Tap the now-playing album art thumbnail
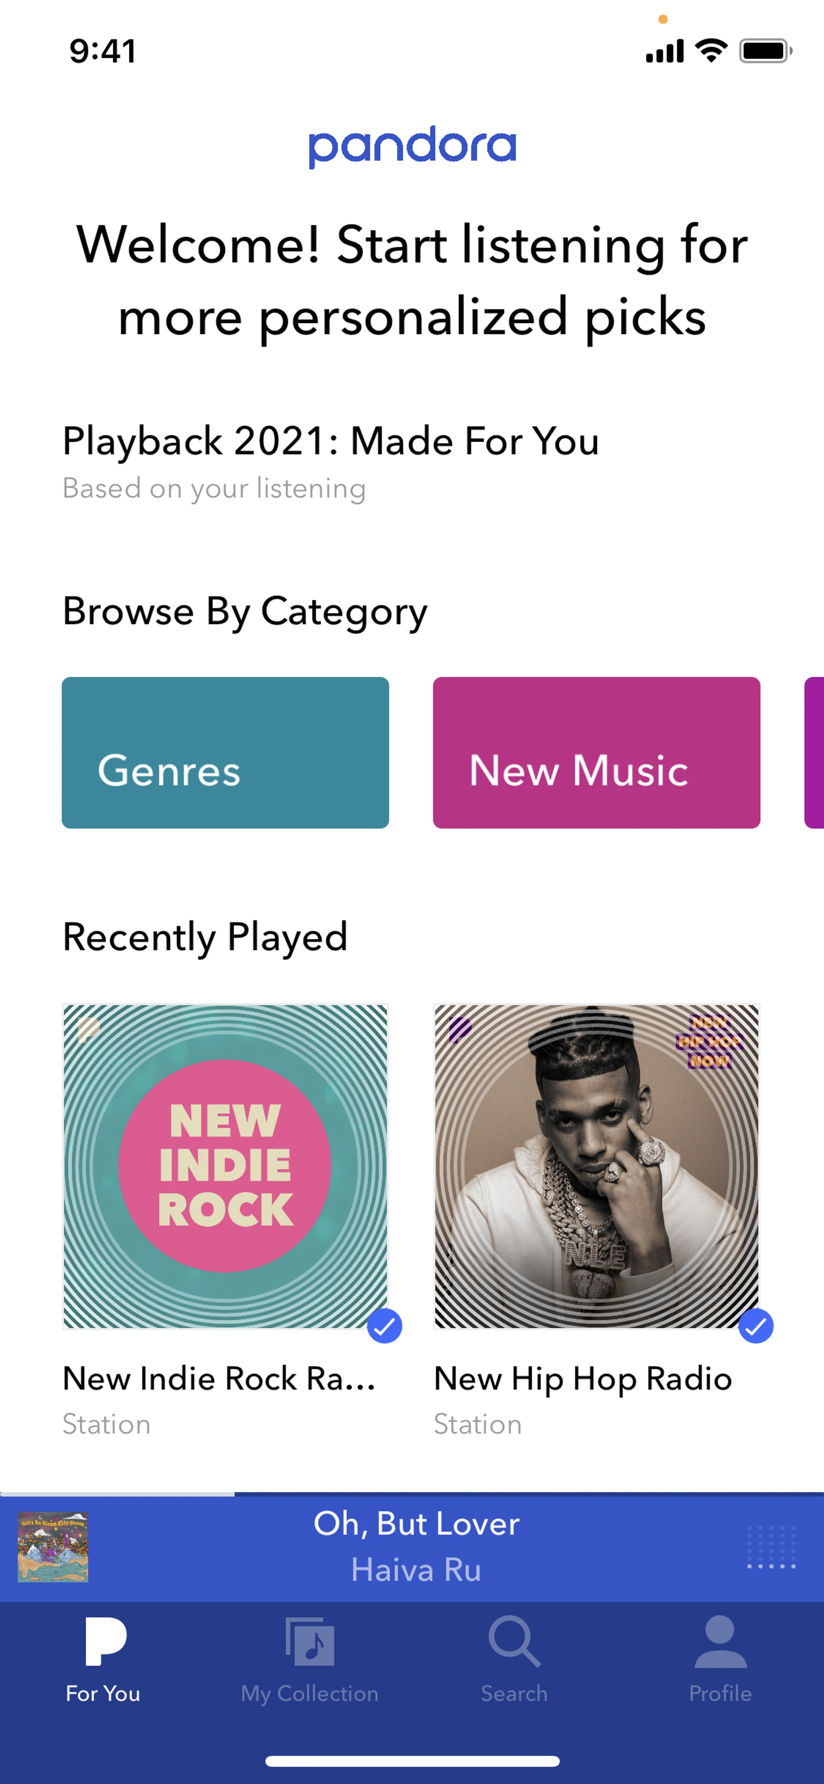Image resolution: width=824 pixels, height=1784 pixels. [x=53, y=1546]
